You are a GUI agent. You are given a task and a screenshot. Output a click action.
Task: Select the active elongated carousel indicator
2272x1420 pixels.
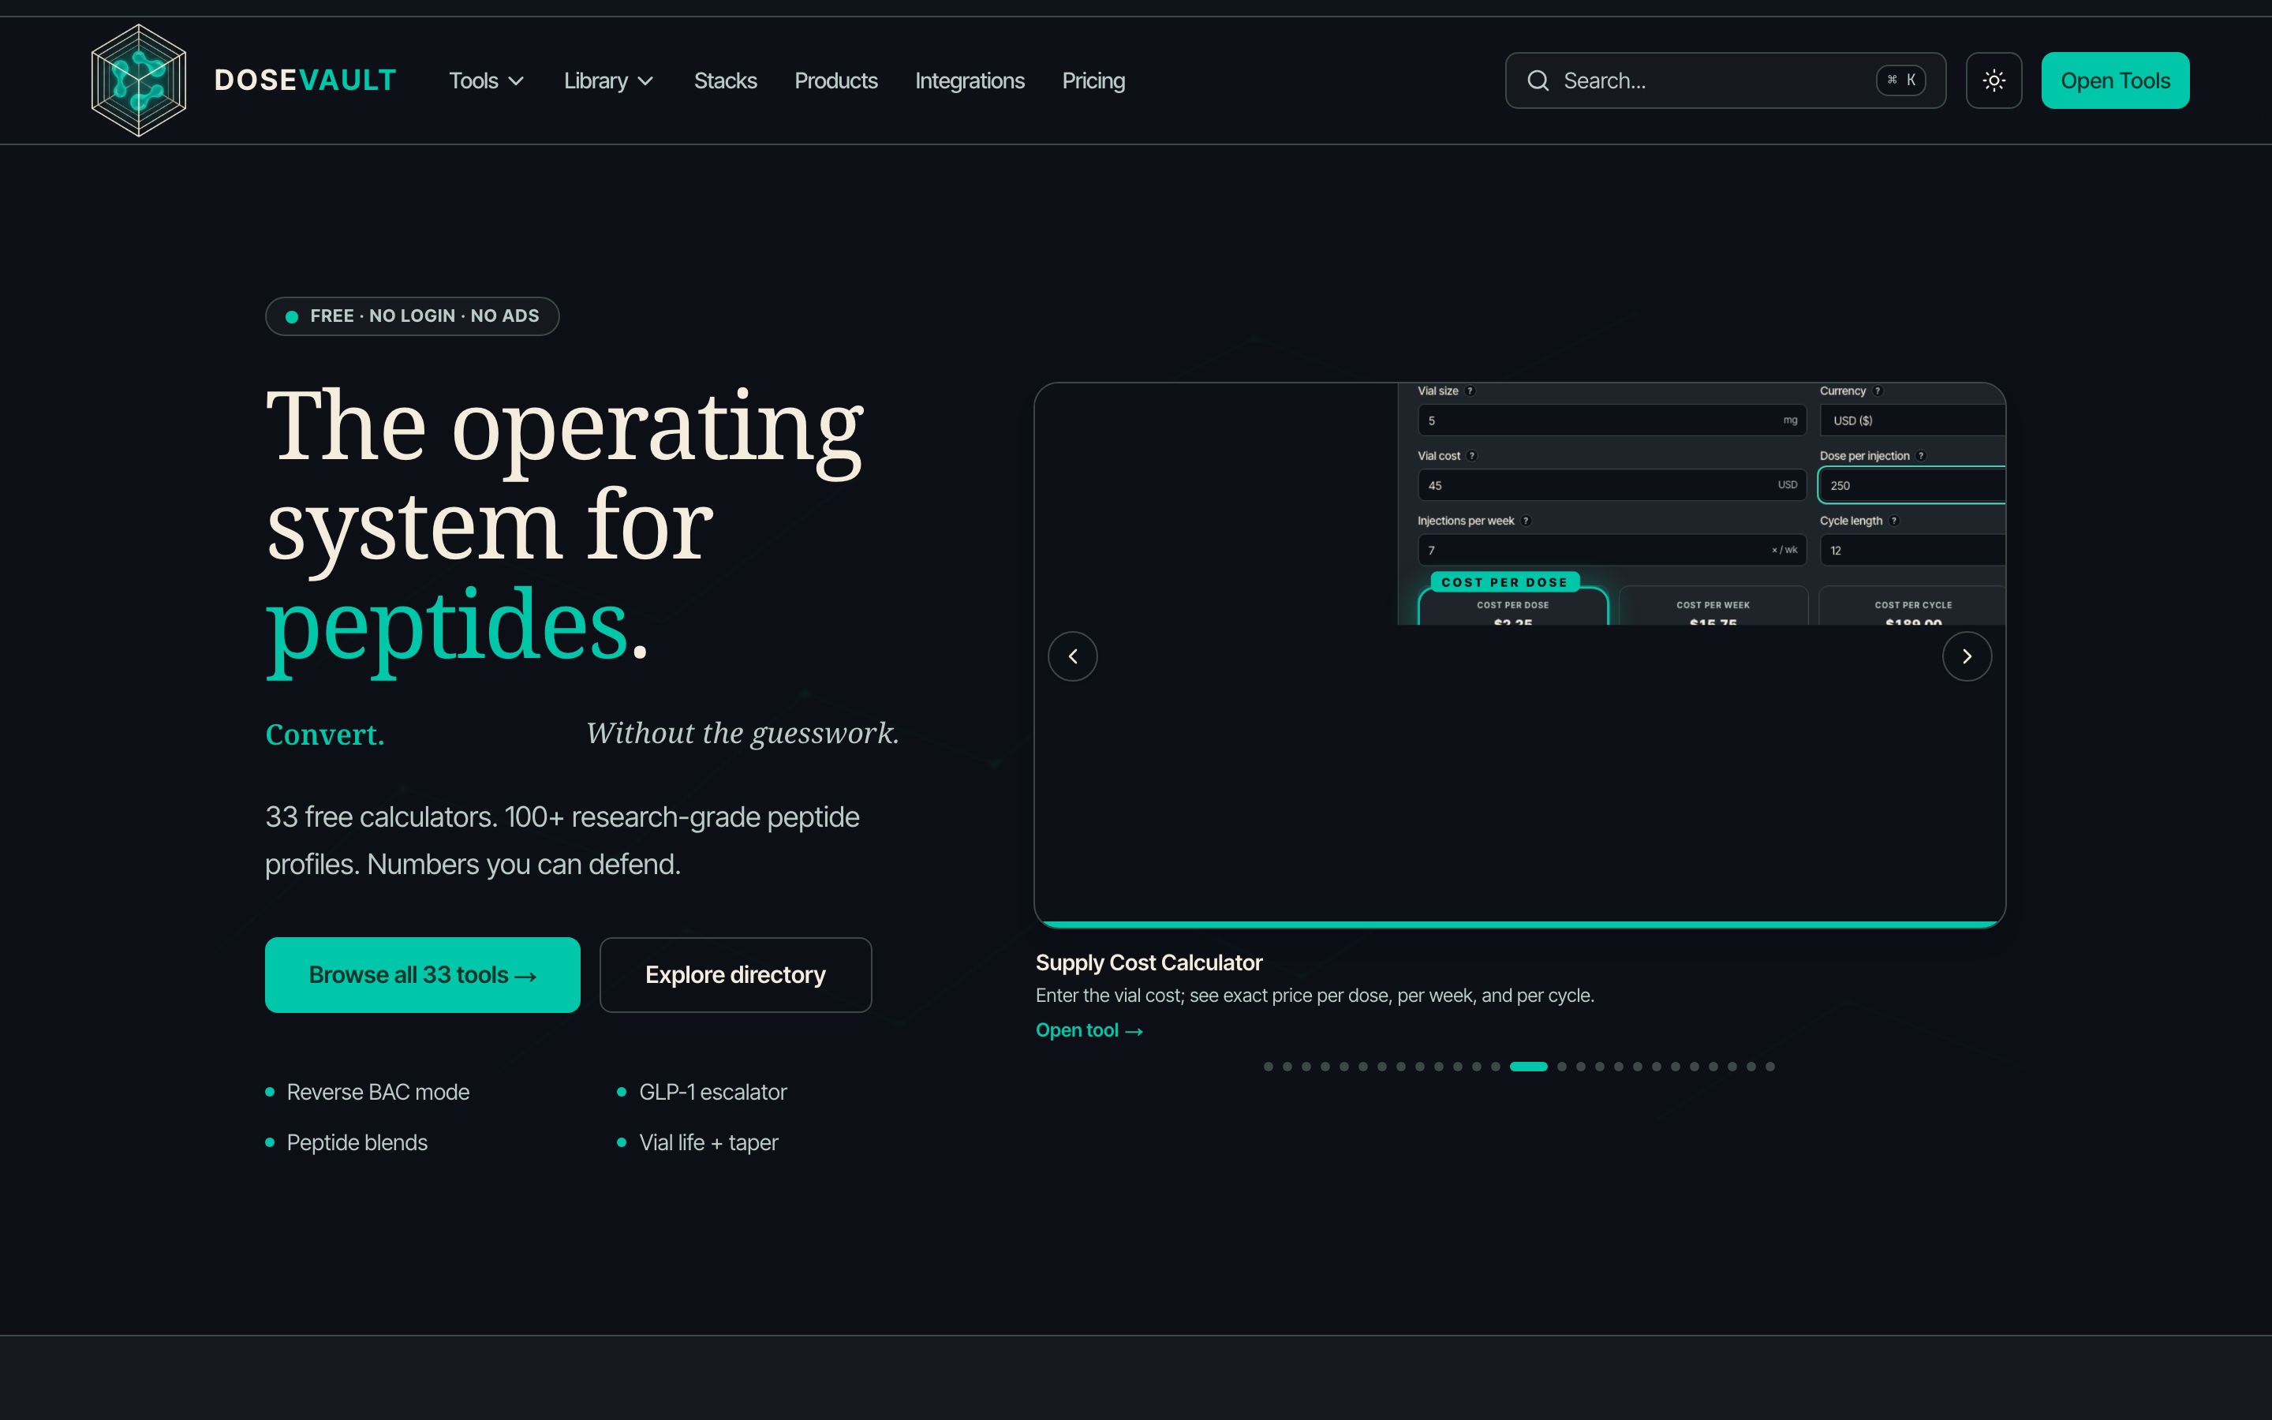pyautogui.click(x=1528, y=1066)
